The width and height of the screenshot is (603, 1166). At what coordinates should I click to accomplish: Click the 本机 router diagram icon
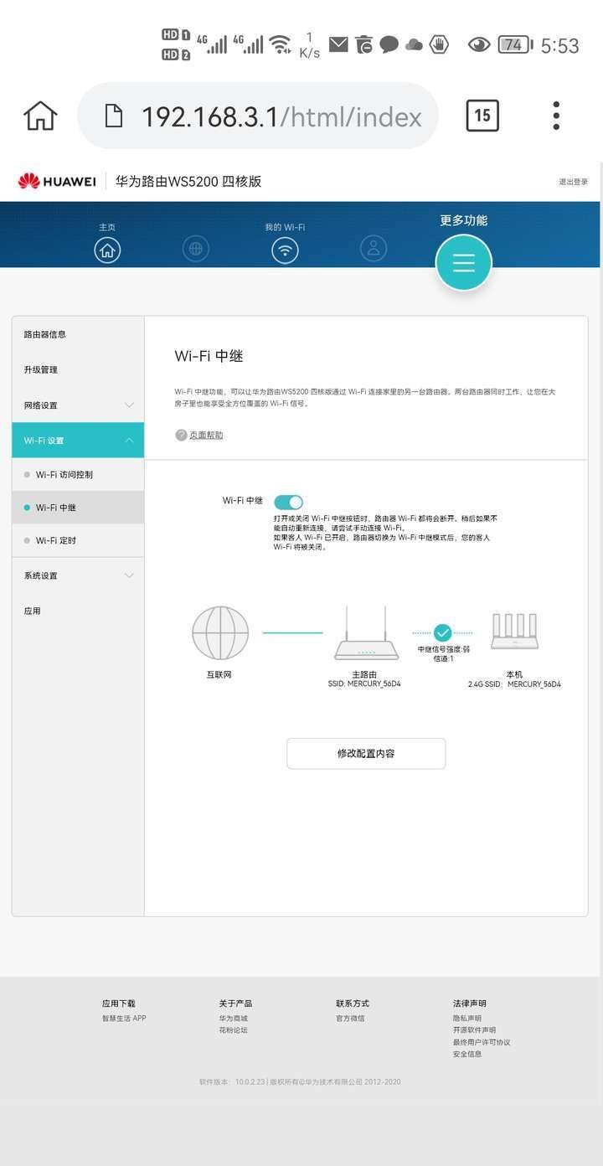(x=514, y=632)
